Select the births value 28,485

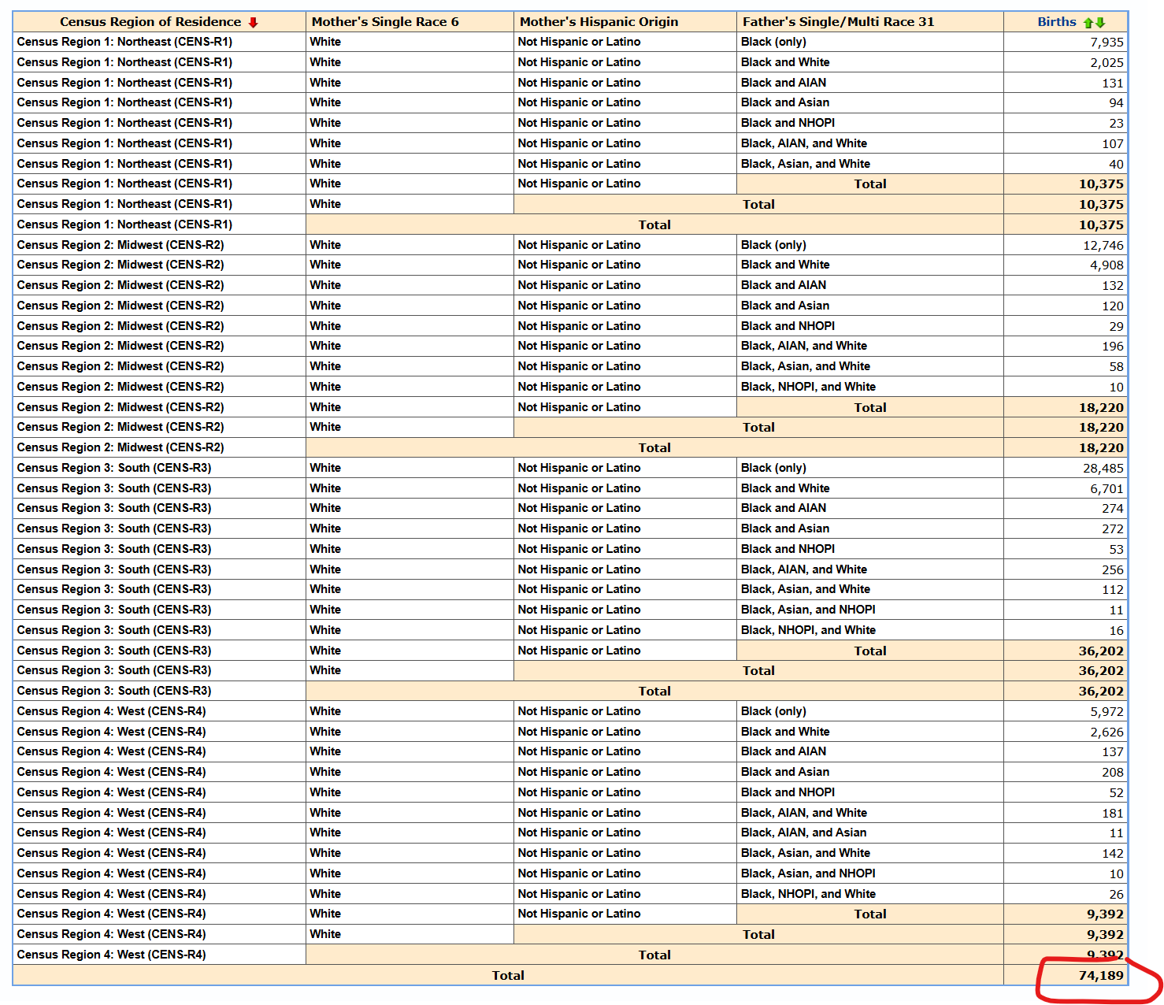(1103, 469)
